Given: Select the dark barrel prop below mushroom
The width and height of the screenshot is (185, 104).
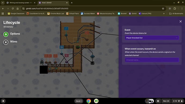Looking at the screenshot, I should pyautogui.click(x=93, y=63).
